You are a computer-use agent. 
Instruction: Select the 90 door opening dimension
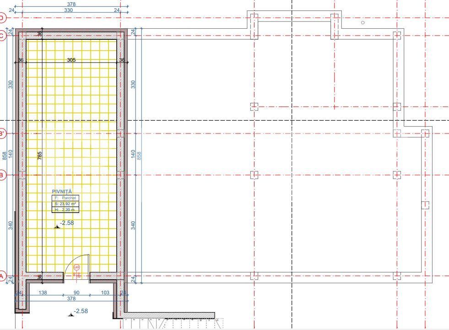(76, 293)
